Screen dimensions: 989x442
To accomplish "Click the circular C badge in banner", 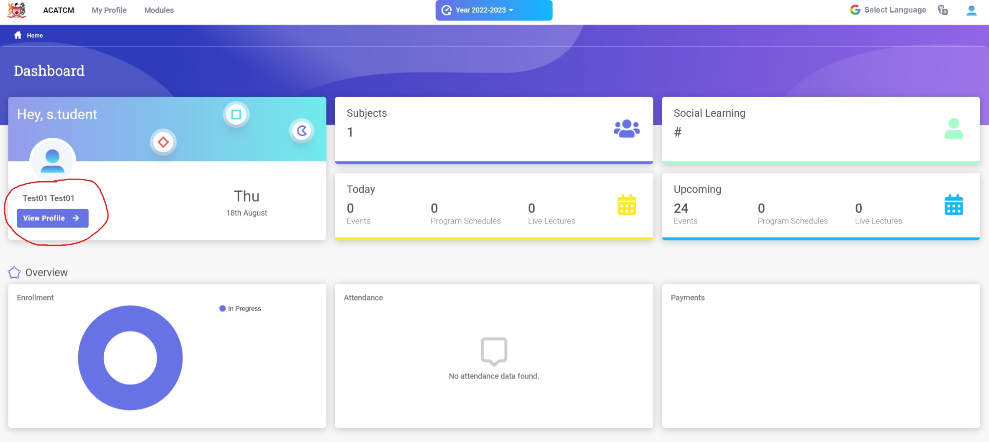I will tap(302, 131).
